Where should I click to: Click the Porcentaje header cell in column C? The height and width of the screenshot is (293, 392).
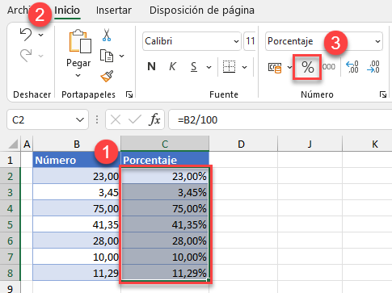tap(165, 160)
